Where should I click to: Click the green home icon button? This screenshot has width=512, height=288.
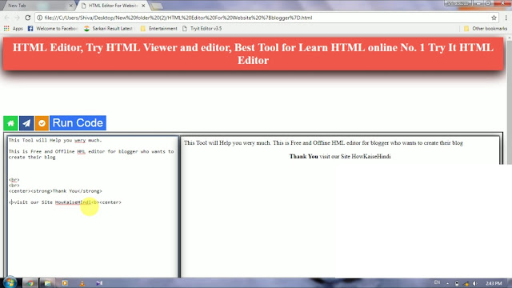click(x=10, y=123)
